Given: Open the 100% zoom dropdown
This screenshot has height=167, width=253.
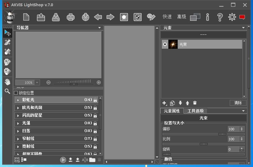Looking at the screenshot, I should [37, 83].
